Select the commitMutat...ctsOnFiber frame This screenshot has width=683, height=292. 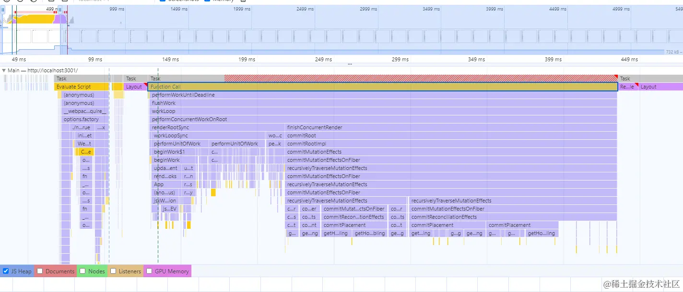click(x=354, y=209)
